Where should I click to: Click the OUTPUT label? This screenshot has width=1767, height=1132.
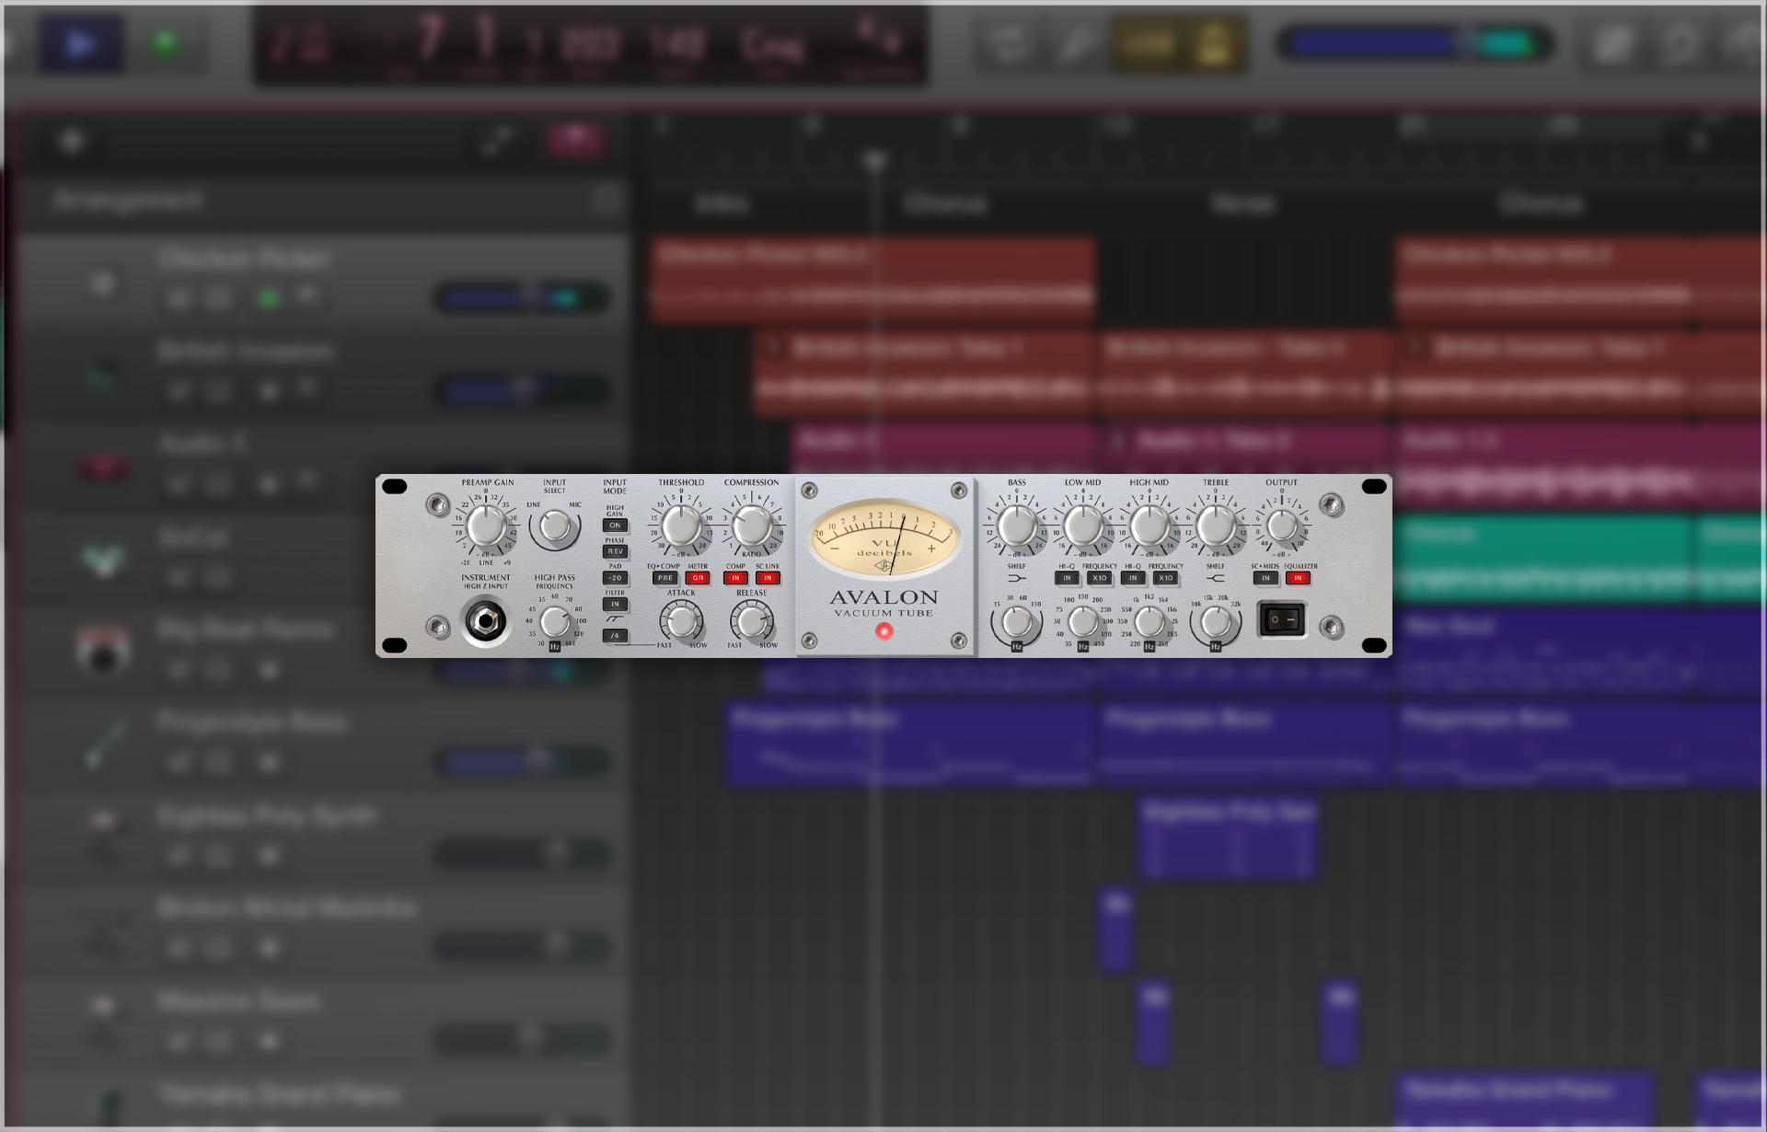pos(1281,482)
